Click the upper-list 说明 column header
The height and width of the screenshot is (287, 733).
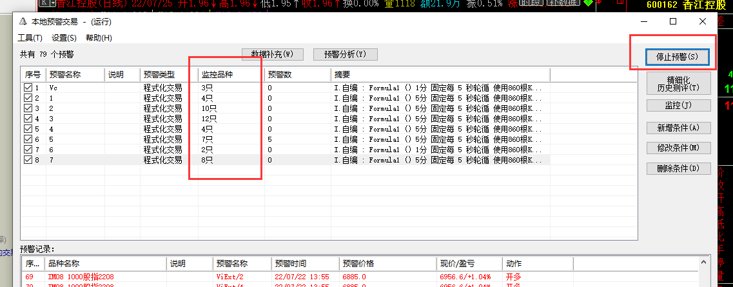point(122,74)
